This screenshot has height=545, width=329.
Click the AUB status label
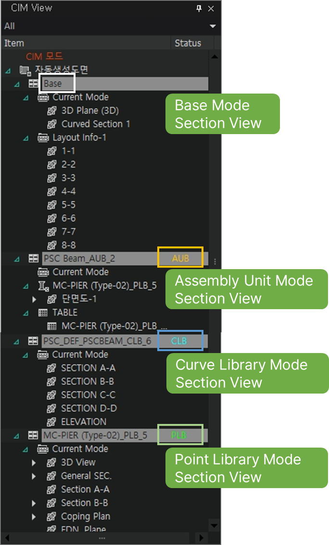(x=181, y=258)
